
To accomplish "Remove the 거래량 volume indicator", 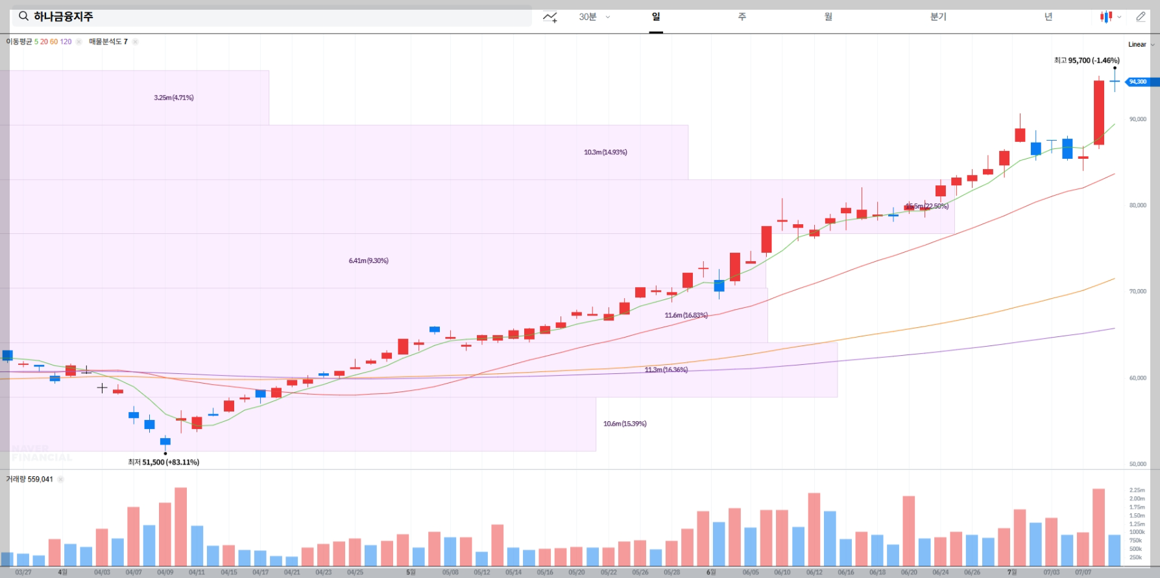I will click(x=60, y=480).
